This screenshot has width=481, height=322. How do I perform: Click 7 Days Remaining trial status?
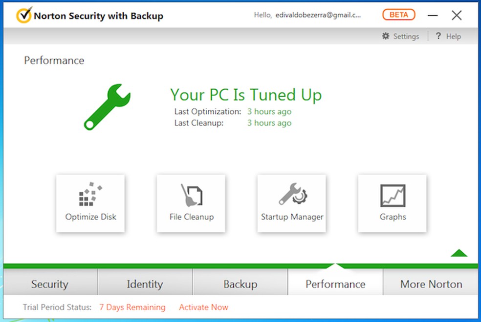pos(132,307)
